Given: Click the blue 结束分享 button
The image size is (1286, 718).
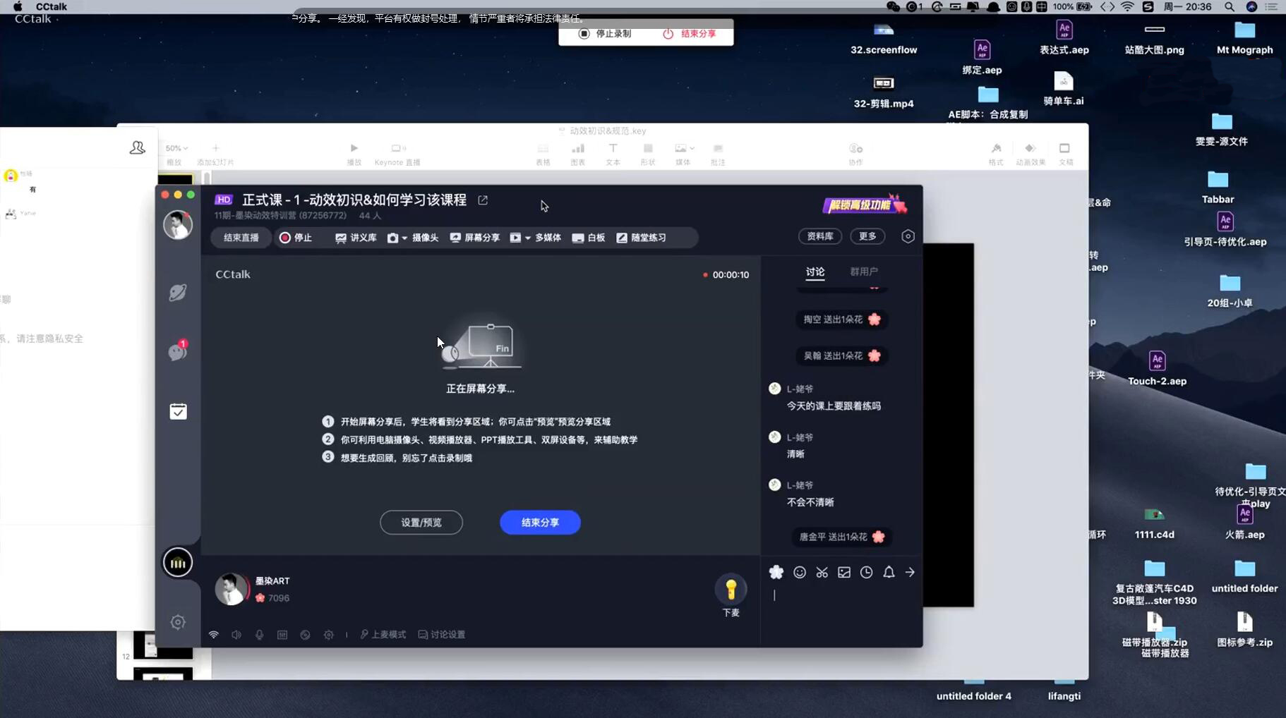Looking at the screenshot, I should point(540,523).
